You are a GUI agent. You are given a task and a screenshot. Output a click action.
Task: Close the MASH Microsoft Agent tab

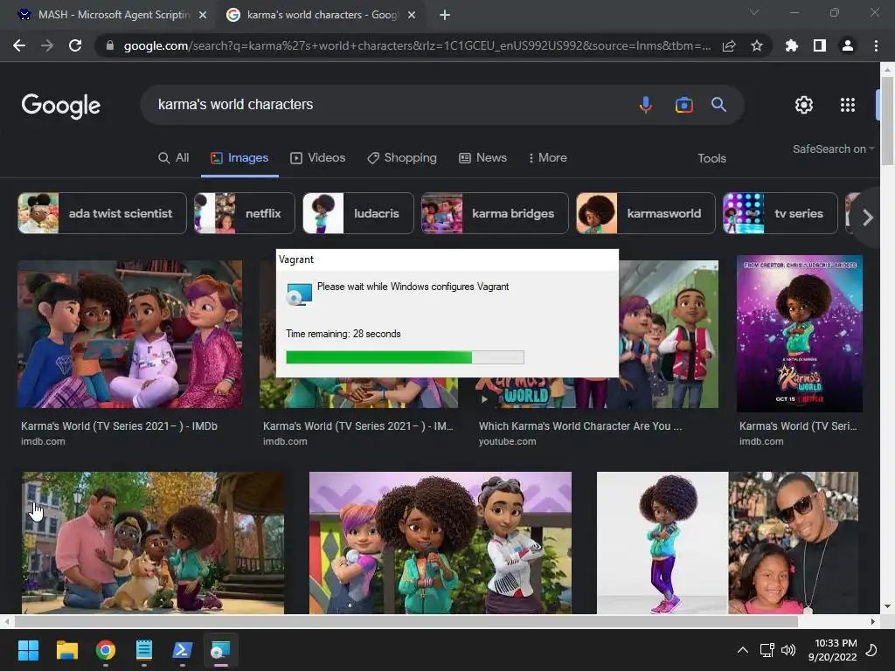[x=203, y=15]
